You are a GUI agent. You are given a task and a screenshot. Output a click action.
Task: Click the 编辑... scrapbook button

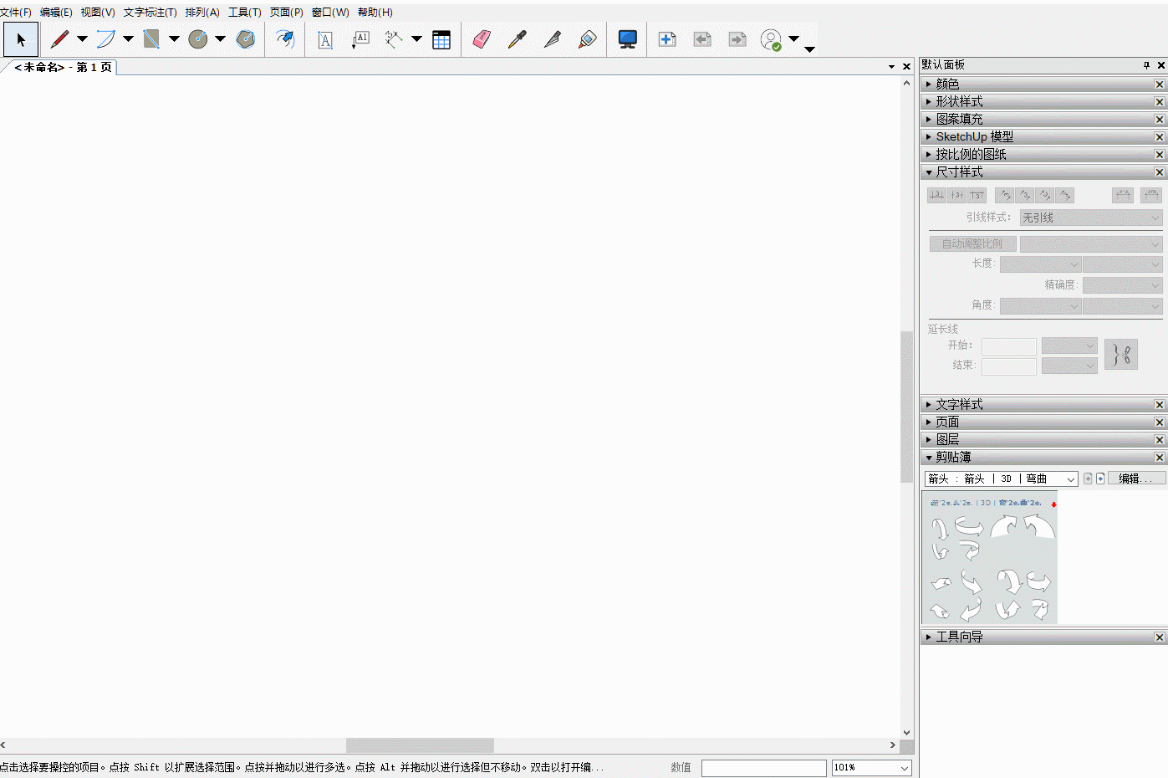coord(1136,479)
